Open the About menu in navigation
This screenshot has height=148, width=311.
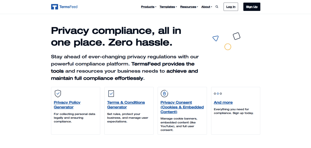tap(207, 7)
